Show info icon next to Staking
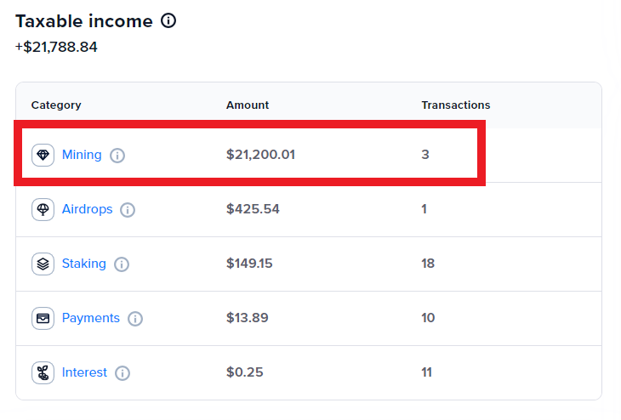 pyautogui.click(x=122, y=264)
